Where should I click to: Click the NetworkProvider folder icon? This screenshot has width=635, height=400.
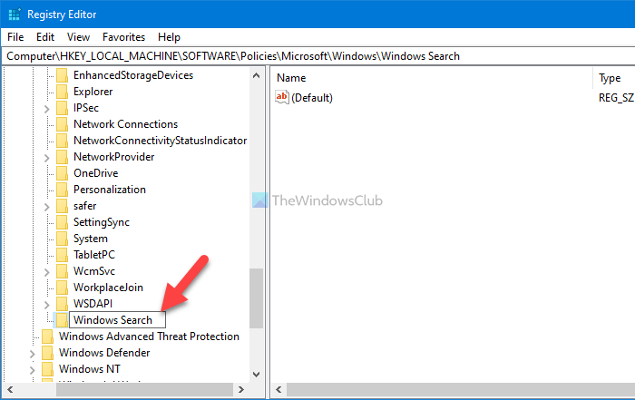pos(62,157)
